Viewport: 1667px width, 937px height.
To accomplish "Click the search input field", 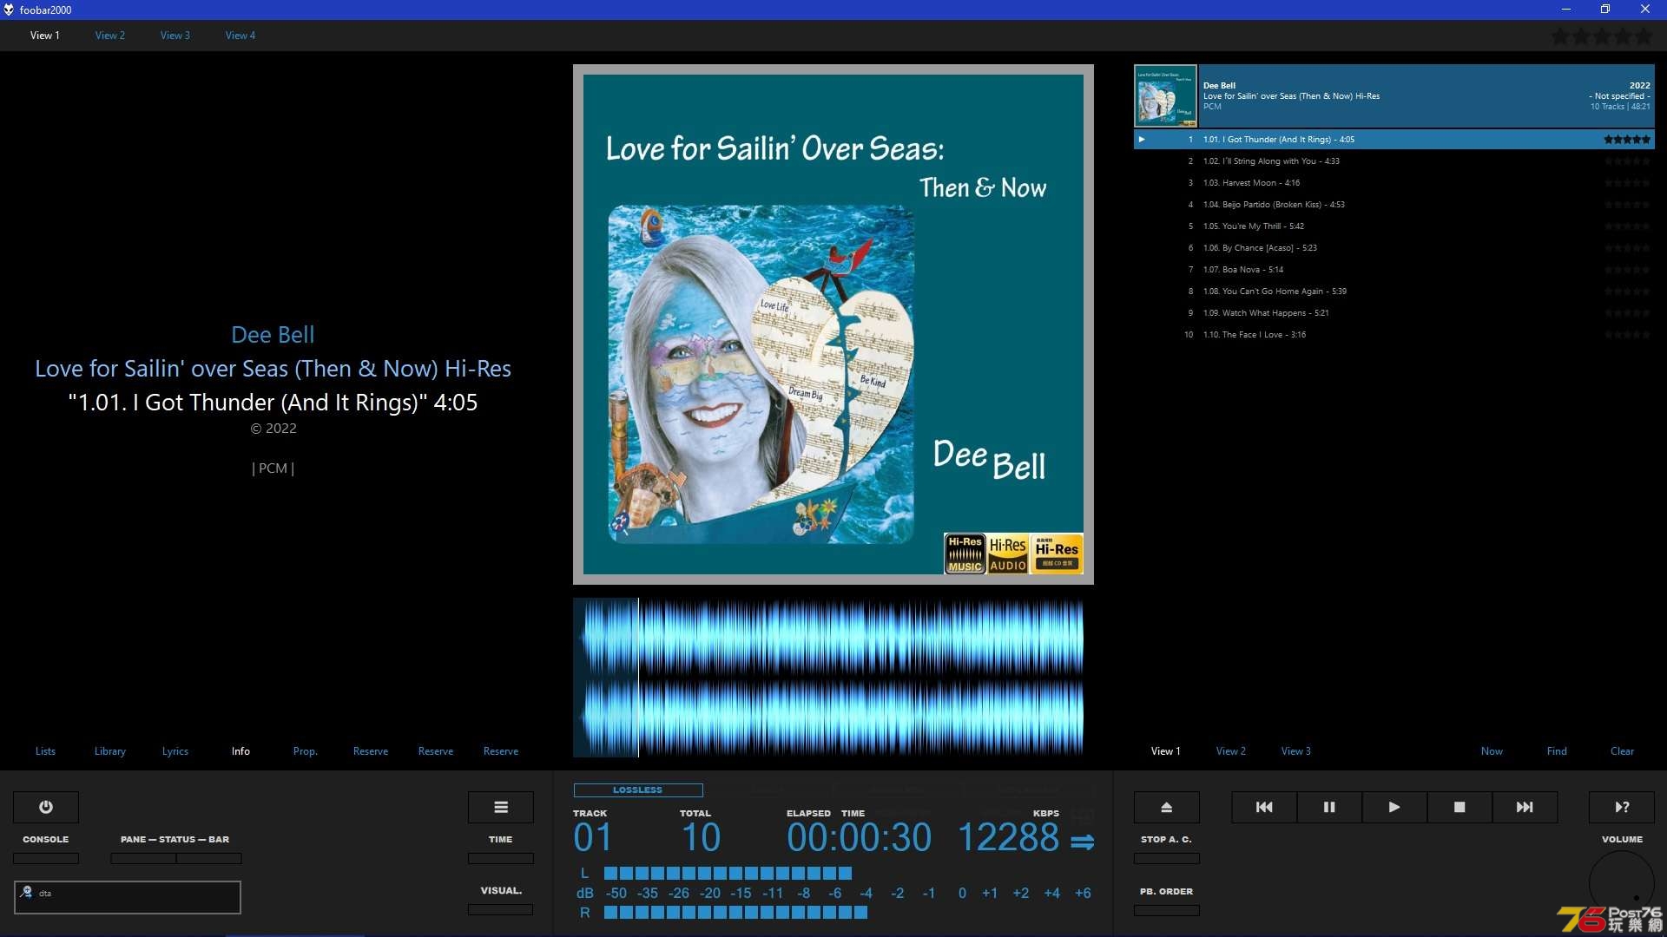I will coord(128,897).
